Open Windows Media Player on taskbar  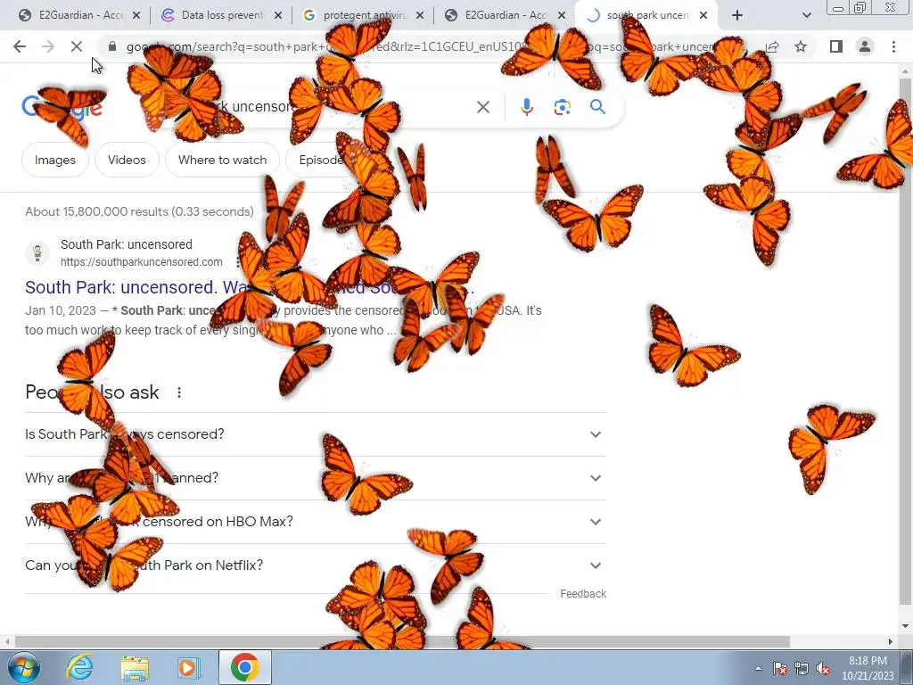pyautogui.click(x=189, y=667)
